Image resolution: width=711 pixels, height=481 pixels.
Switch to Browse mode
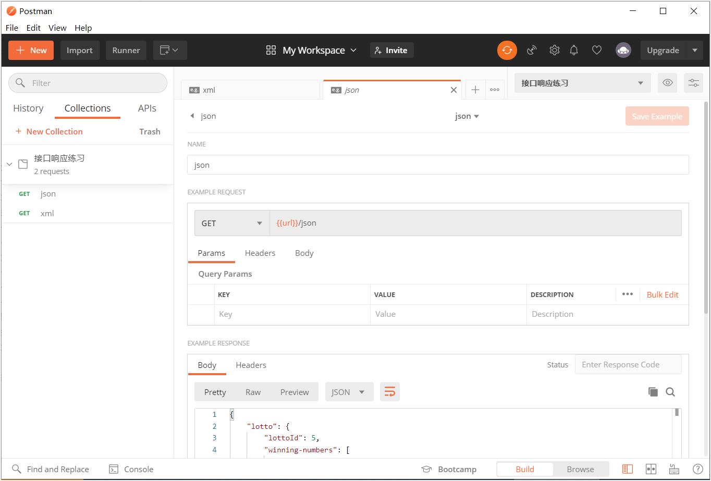(580, 469)
